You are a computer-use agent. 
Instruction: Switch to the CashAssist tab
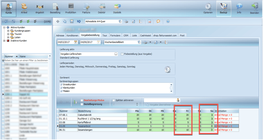(145, 36)
